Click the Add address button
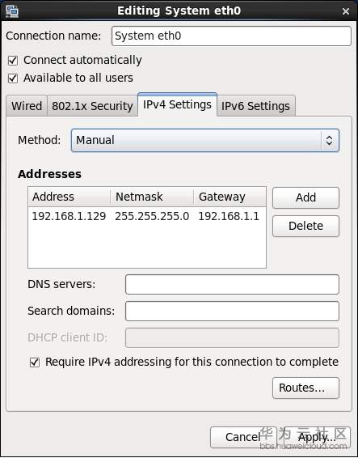Viewport: 358px width, 458px height. [x=305, y=197]
